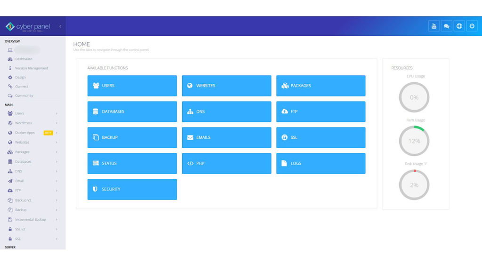
Task: Click the power logout icon
Action: tap(472, 26)
